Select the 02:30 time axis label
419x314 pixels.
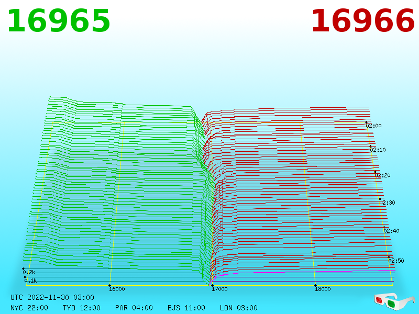point(387,203)
